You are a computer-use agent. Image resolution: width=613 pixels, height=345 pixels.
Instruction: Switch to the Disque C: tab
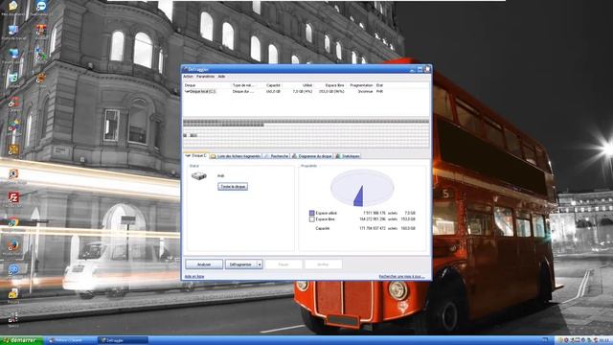[x=196, y=155]
